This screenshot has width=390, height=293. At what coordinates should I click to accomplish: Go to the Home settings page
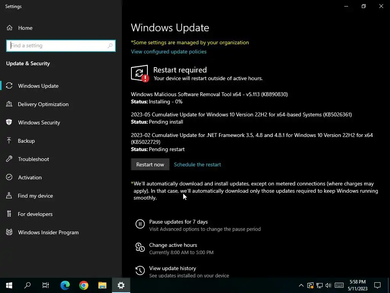[61, 28]
